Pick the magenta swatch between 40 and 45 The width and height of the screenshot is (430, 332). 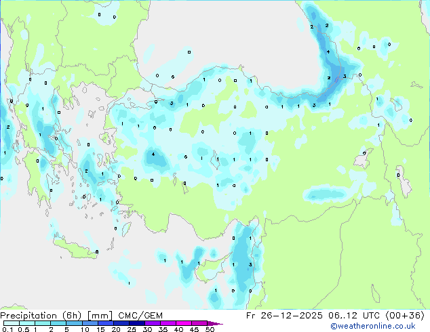click(x=184, y=323)
